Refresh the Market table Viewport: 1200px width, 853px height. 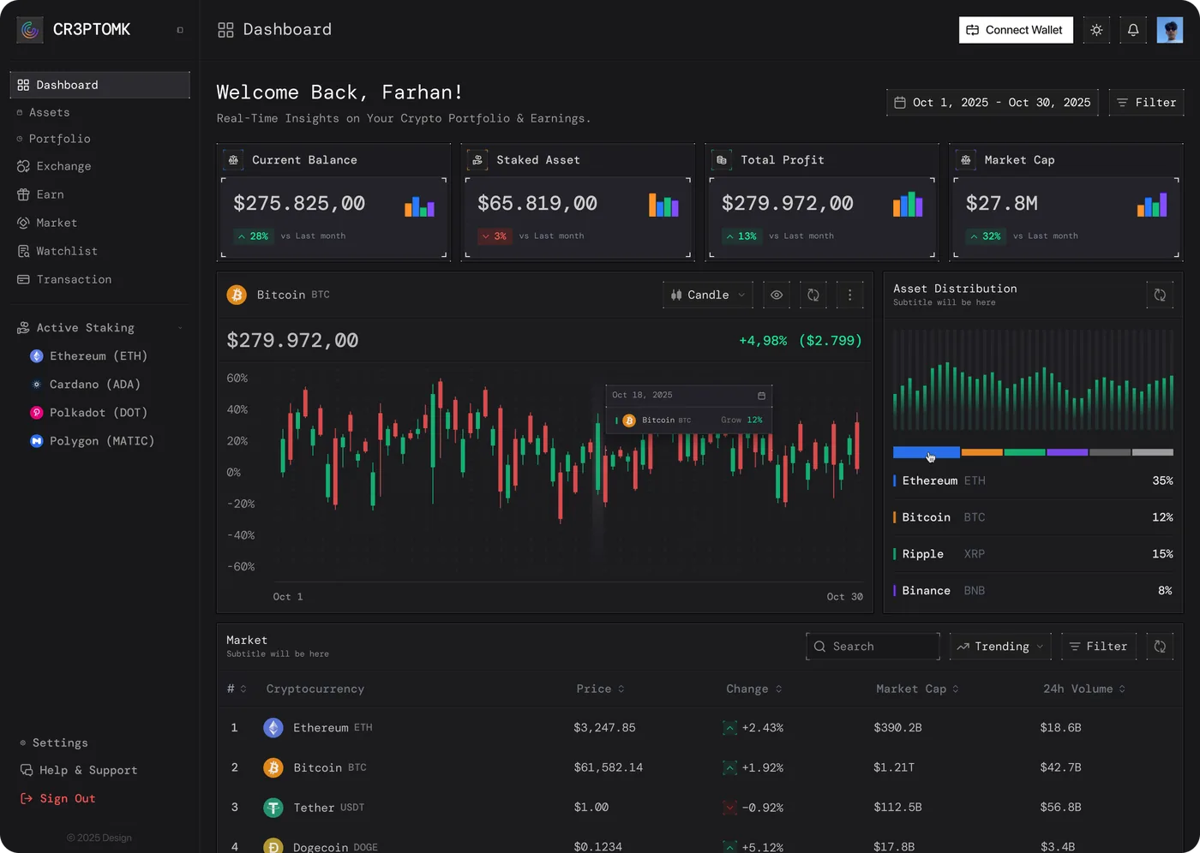pos(1160,647)
